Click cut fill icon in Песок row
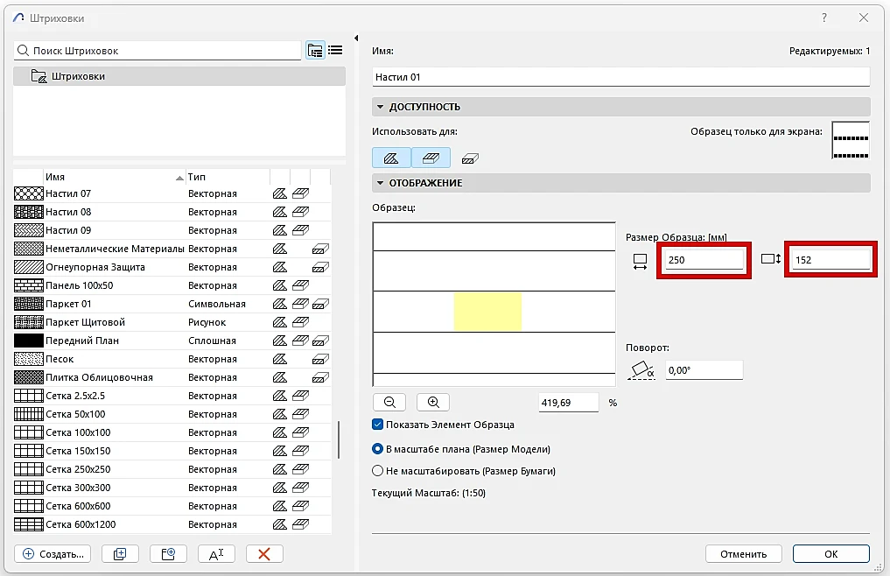The width and height of the screenshot is (890, 576). coord(320,359)
